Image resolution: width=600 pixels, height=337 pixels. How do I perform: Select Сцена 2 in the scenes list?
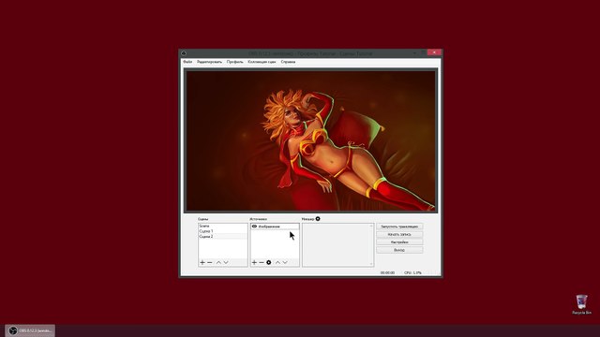pos(223,237)
